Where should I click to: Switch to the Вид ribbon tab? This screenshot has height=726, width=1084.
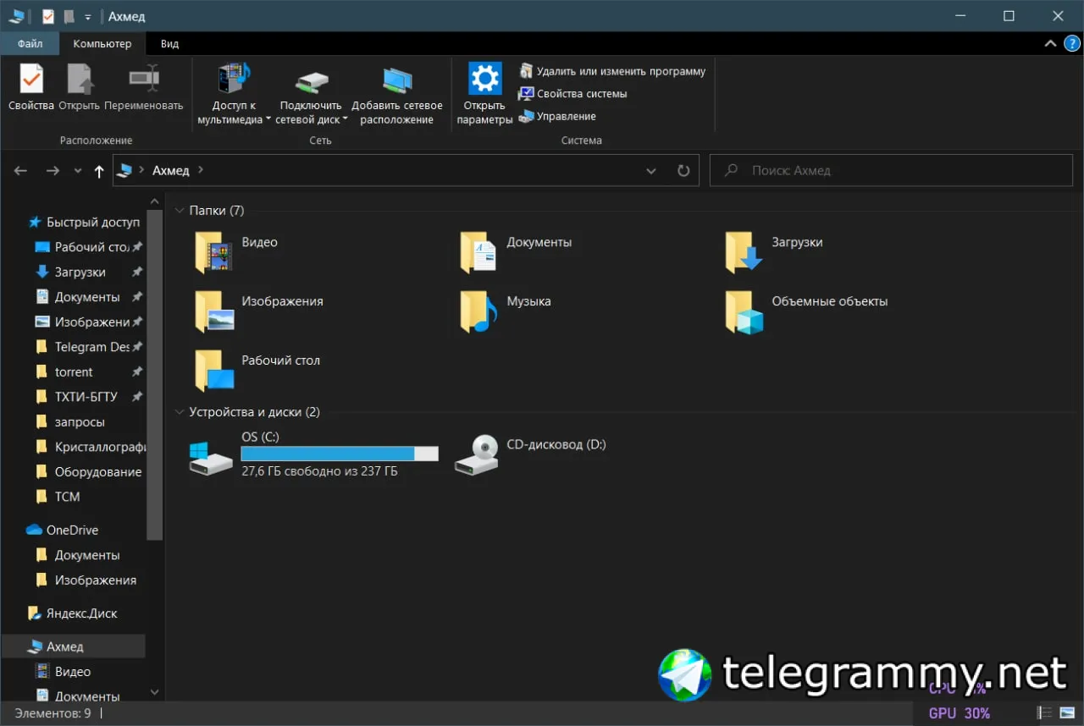pos(169,44)
